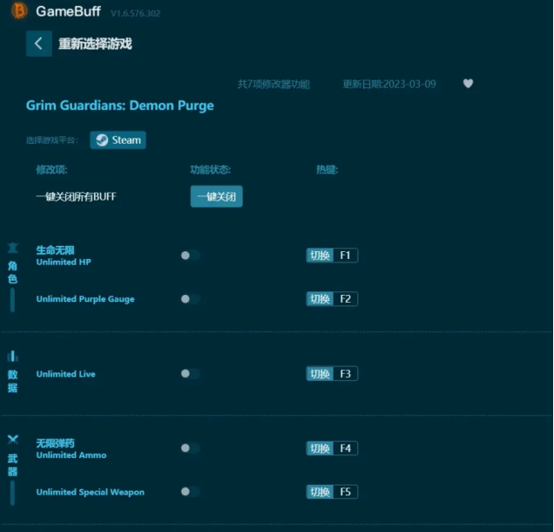Enable Unlimited Ammo switch
This screenshot has width=554, height=532.
point(190,448)
